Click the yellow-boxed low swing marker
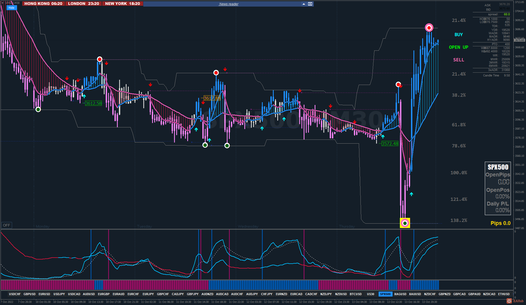This screenshot has width=526, height=305. pyautogui.click(x=405, y=223)
